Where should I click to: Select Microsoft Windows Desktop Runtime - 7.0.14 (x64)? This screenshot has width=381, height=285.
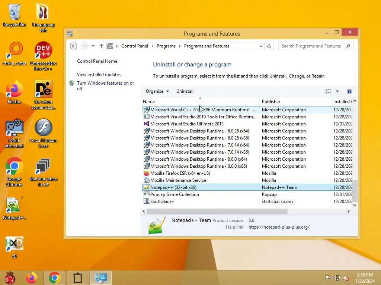coord(247,145)
